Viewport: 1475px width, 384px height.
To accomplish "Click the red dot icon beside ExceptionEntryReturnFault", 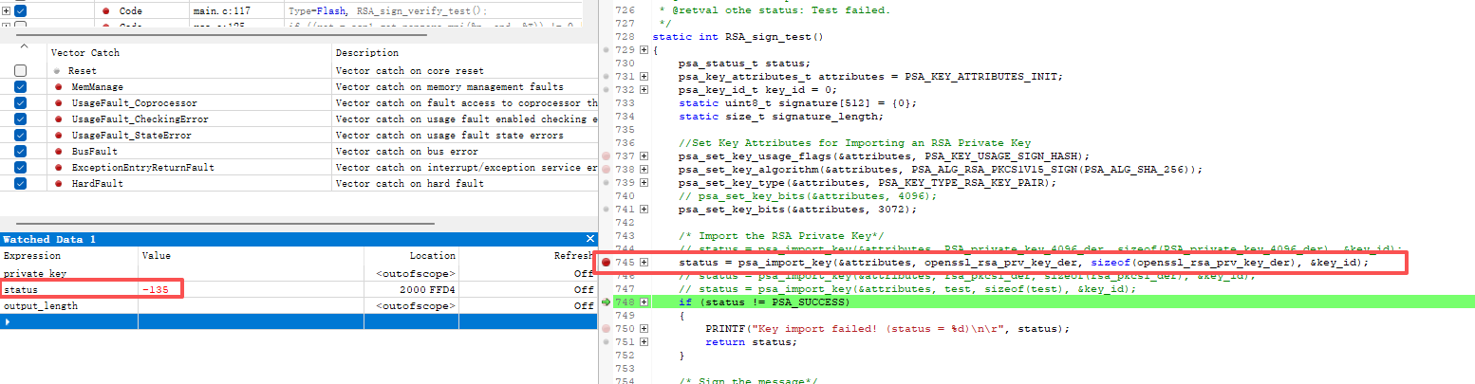I will 59,167.
